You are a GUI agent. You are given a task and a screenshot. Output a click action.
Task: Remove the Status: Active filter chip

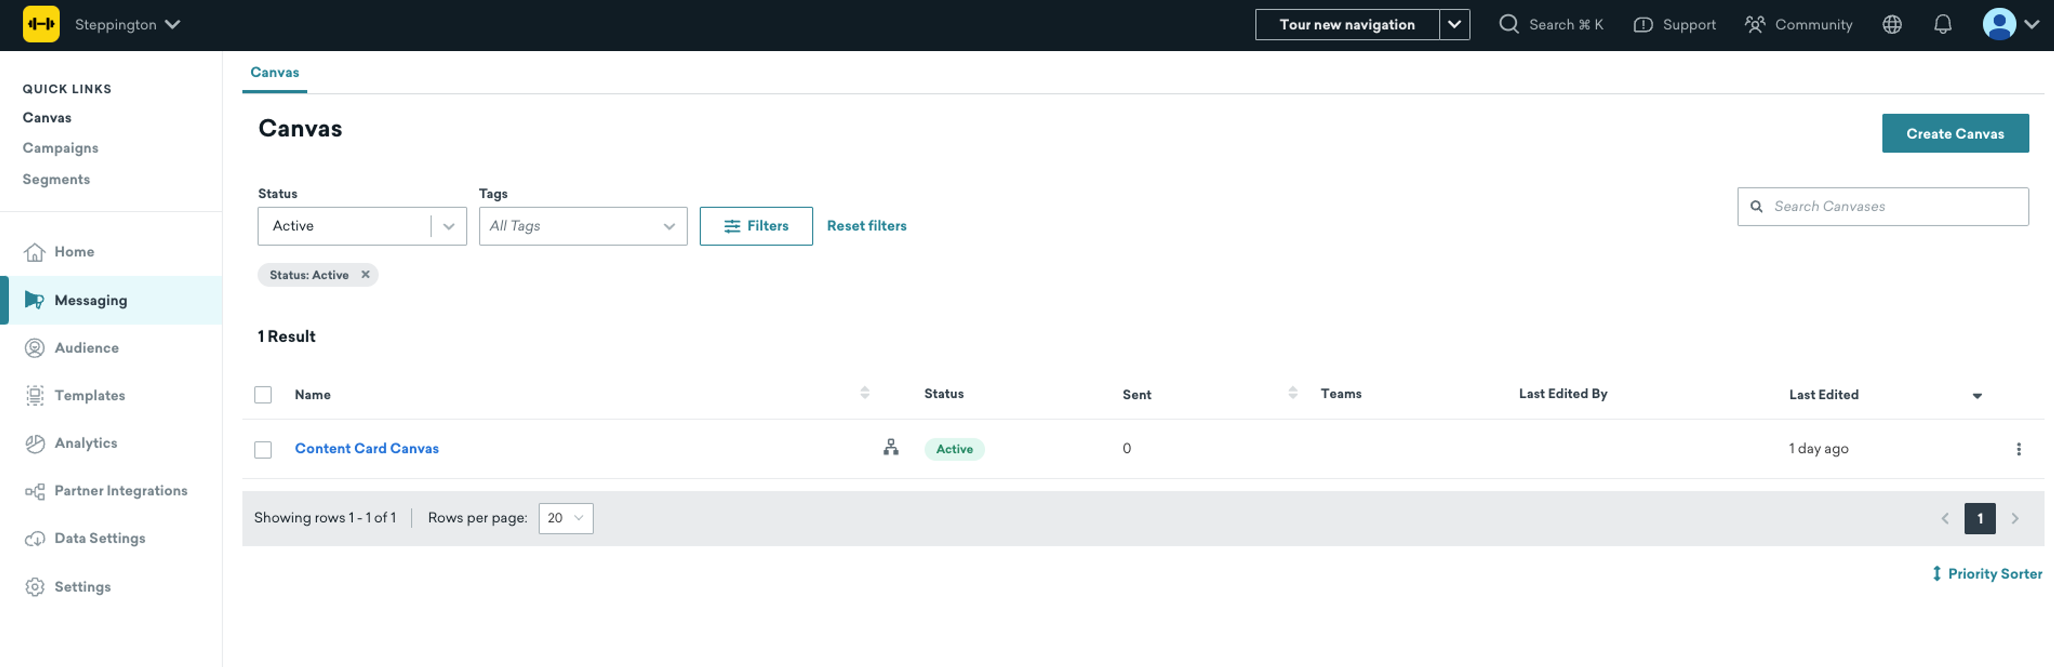(365, 275)
